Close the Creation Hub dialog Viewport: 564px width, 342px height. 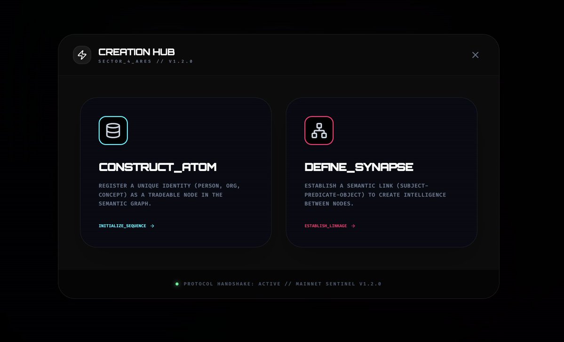click(475, 55)
